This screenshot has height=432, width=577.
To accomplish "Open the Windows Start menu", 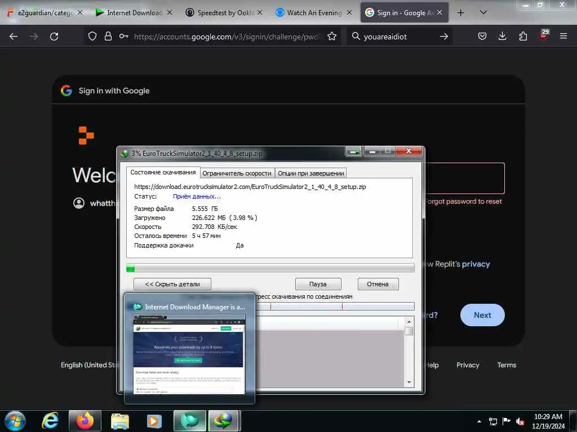I will (15, 421).
